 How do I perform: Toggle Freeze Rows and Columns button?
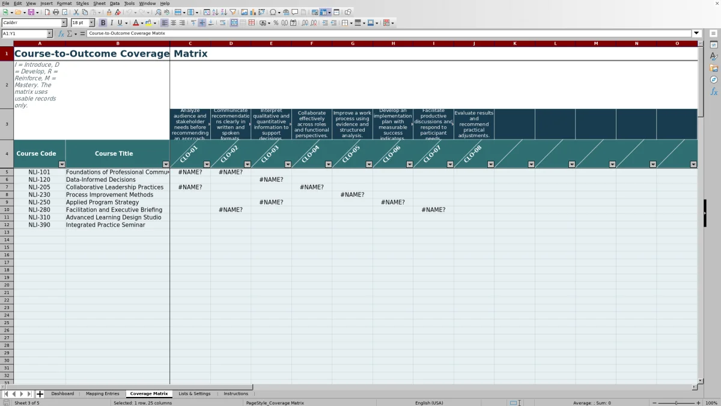[x=323, y=12]
